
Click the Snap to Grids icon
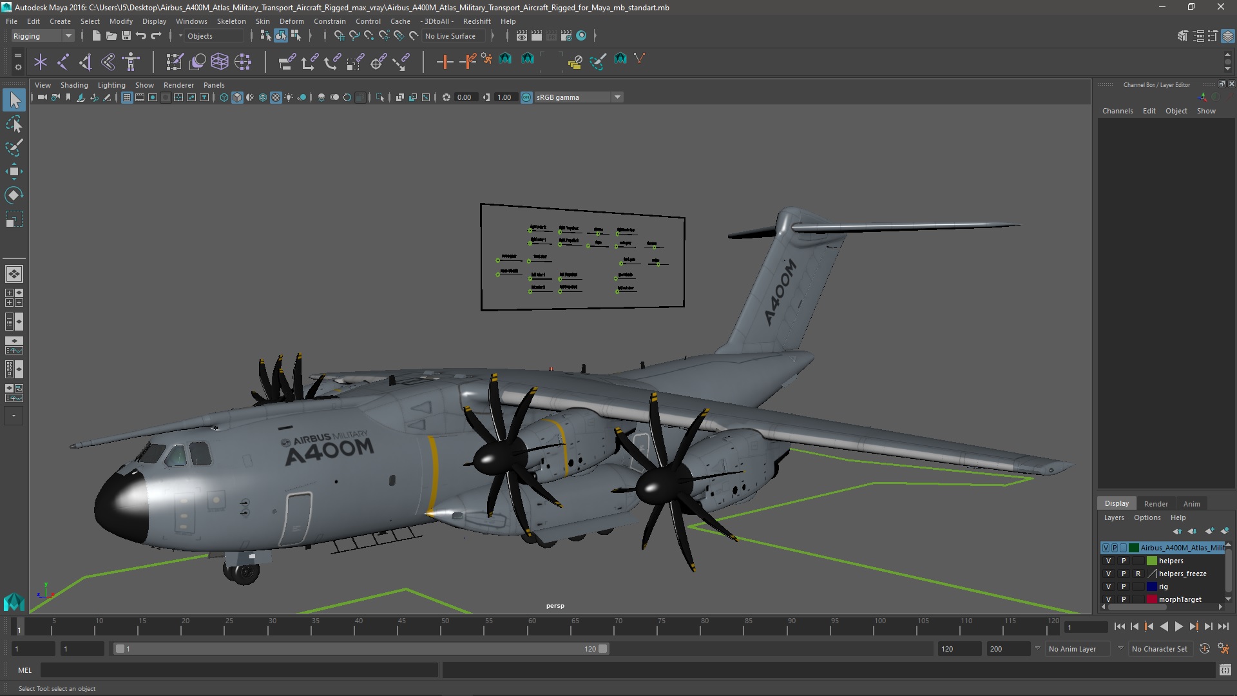(x=339, y=36)
